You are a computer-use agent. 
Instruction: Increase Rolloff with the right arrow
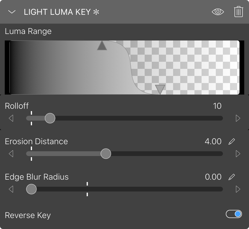coord(238,118)
